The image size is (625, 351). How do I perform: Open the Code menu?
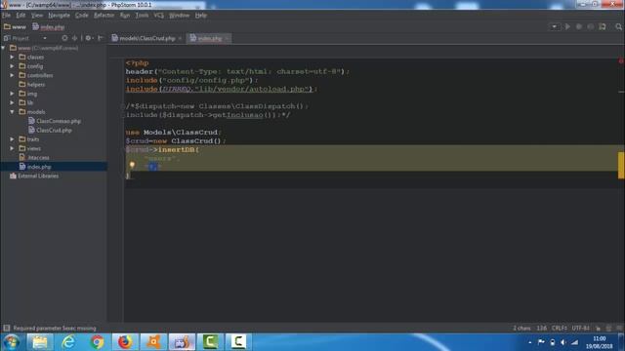click(x=82, y=16)
